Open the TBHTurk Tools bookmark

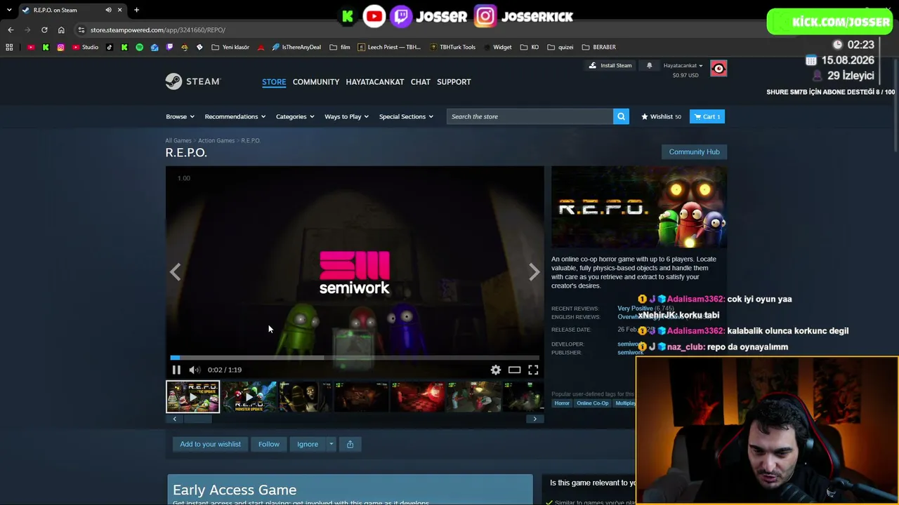click(452, 47)
